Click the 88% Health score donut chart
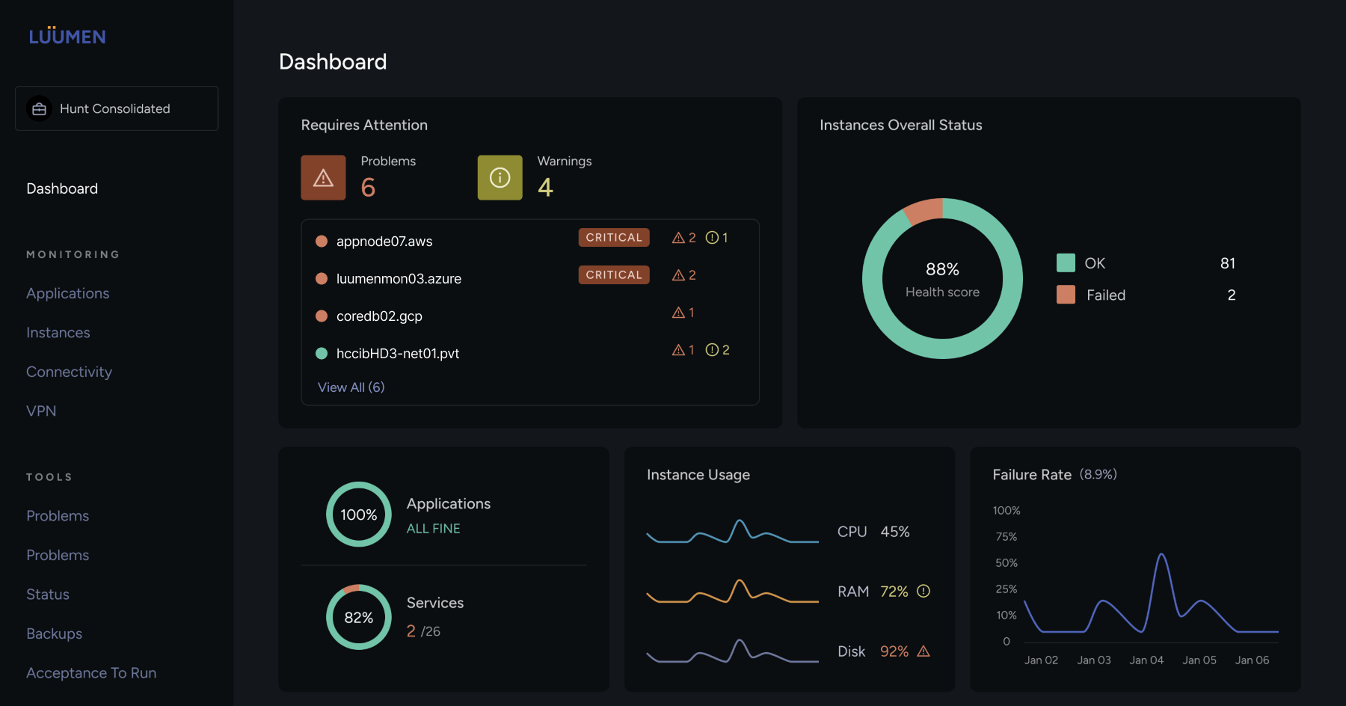 click(x=942, y=279)
